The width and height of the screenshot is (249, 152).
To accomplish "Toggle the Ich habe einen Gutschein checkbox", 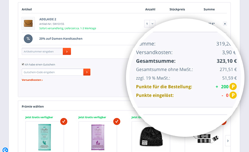I will click(x=23, y=64).
